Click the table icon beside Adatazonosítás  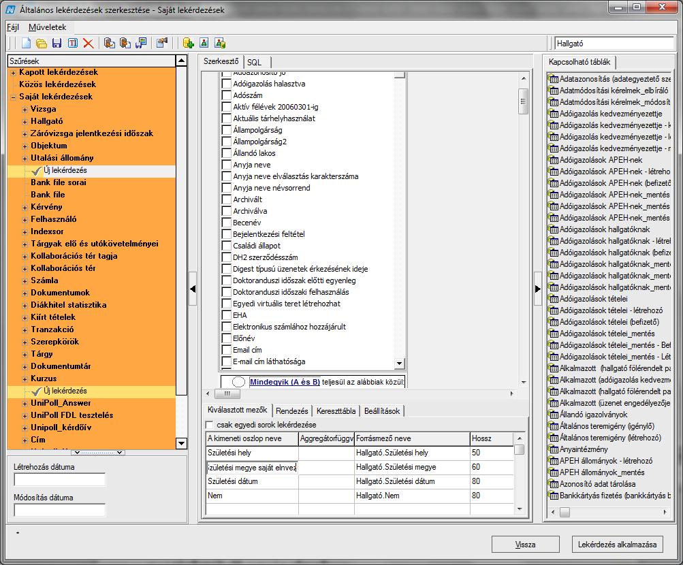pyautogui.click(x=553, y=79)
